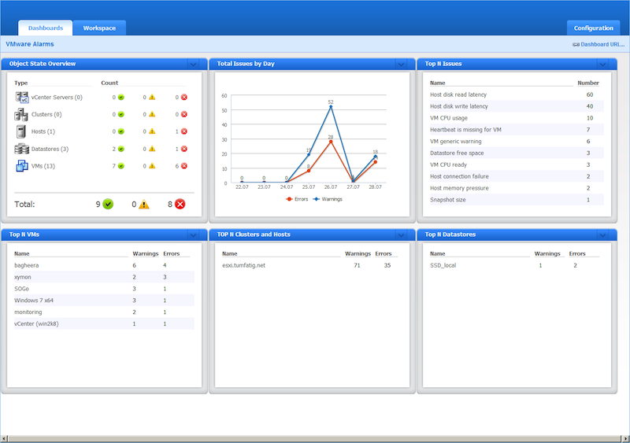Click green OK icon in Clusters row
The height and width of the screenshot is (443, 630).
121,114
